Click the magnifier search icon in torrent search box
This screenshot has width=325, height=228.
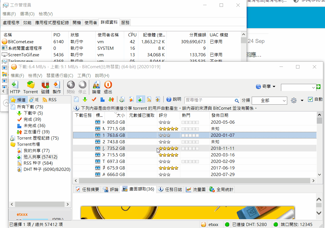point(236,101)
